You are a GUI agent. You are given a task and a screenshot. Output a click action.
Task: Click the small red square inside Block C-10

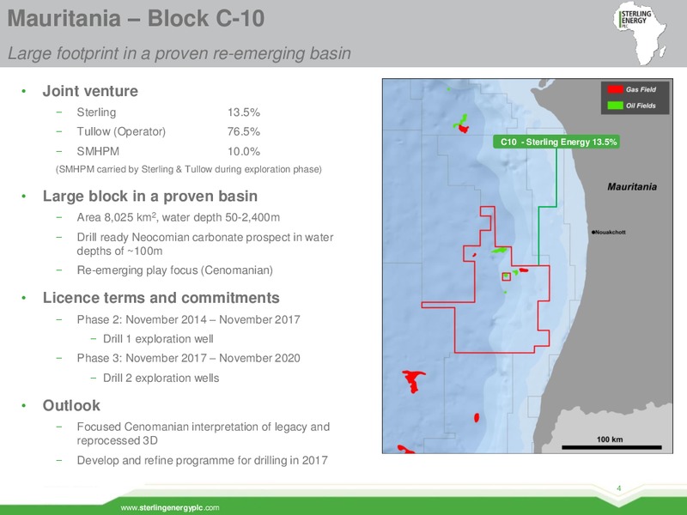507,276
